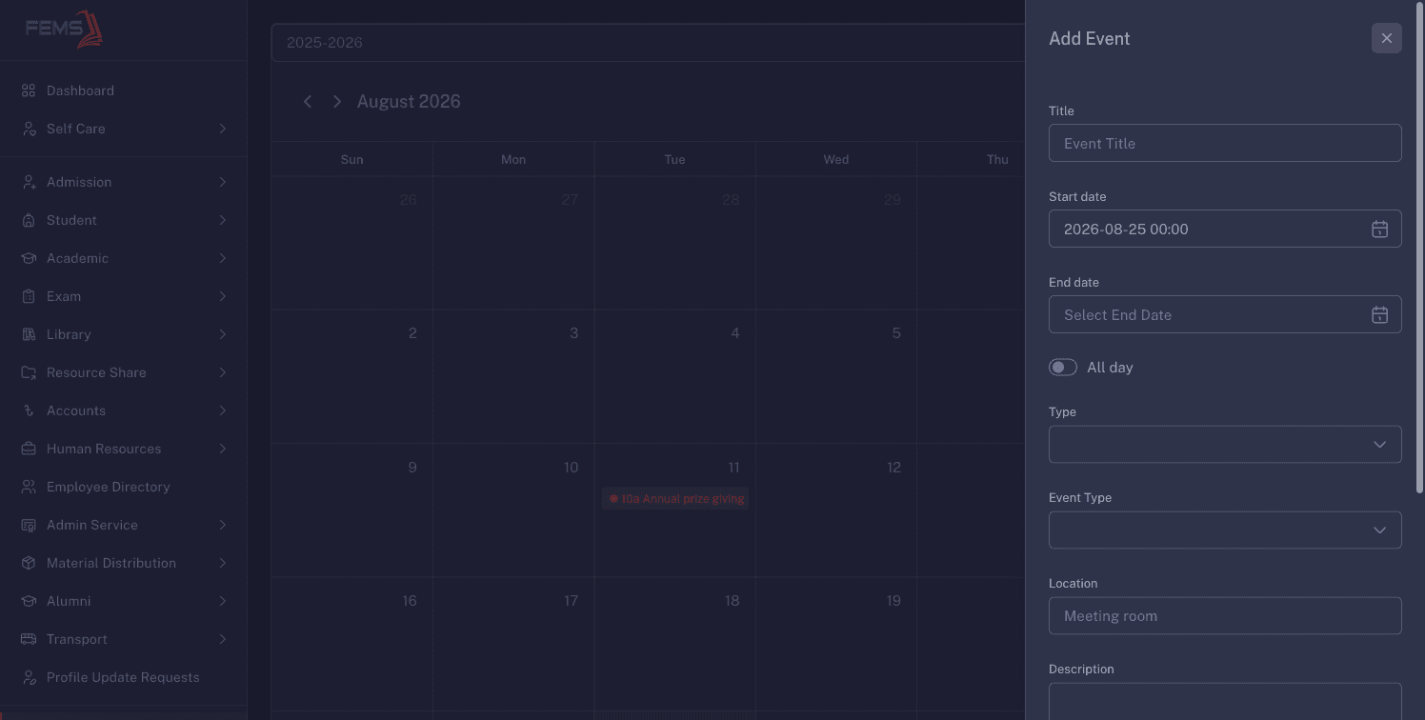Expand the Academic submenu chevron

tap(222, 258)
